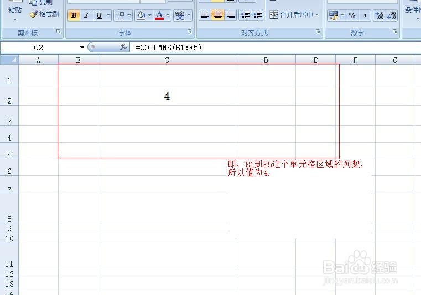Open Name Box dropdown arrow
The width and height of the screenshot is (421, 295).
tap(82, 48)
